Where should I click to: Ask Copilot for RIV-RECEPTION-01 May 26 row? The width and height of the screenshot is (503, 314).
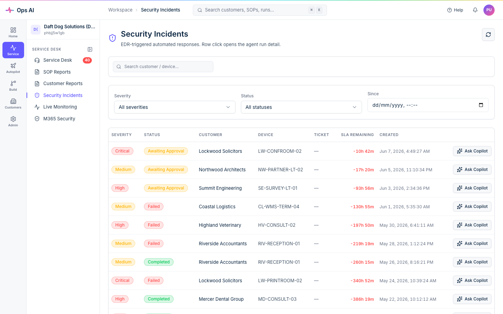(x=472, y=262)
